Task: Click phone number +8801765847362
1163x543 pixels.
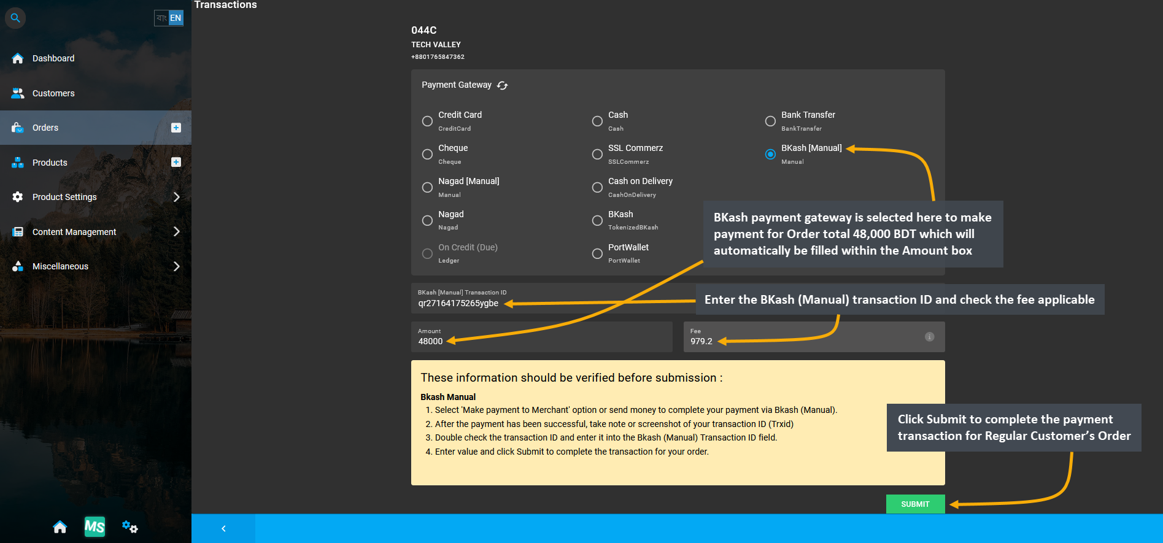Action: click(x=438, y=57)
